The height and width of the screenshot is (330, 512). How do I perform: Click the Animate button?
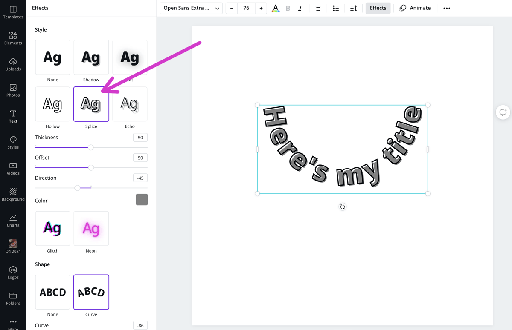tap(415, 8)
